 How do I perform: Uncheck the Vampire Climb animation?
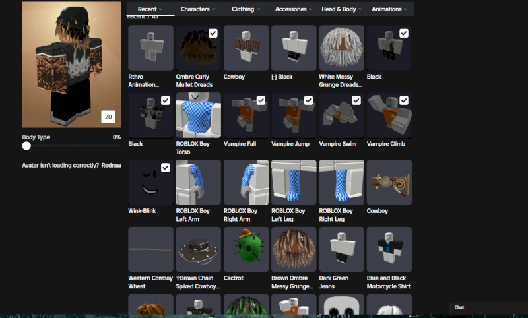(x=404, y=100)
